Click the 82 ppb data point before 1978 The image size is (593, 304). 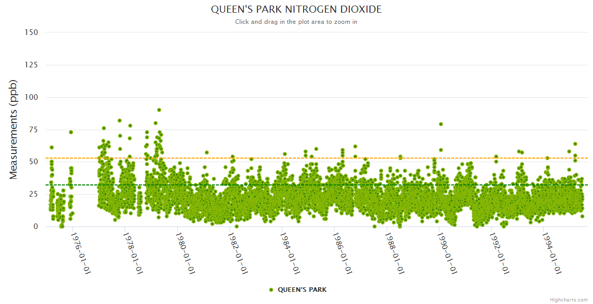click(x=120, y=121)
